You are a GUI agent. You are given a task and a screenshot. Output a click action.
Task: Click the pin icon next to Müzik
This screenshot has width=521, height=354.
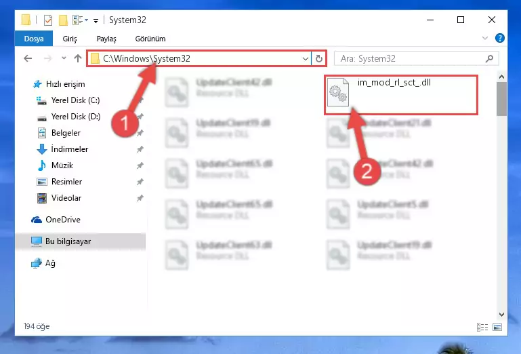tap(140, 165)
